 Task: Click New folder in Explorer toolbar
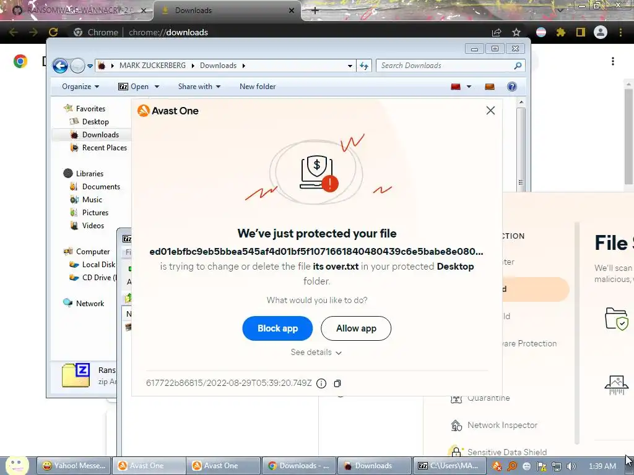click(258, 87)
